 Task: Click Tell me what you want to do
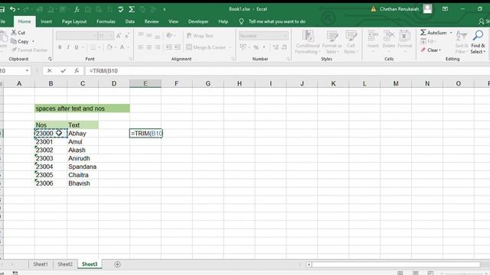(277, 21)
